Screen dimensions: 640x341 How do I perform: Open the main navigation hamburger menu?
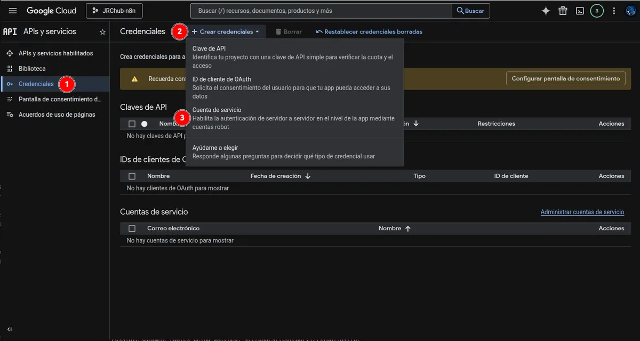tap(13, 11)
